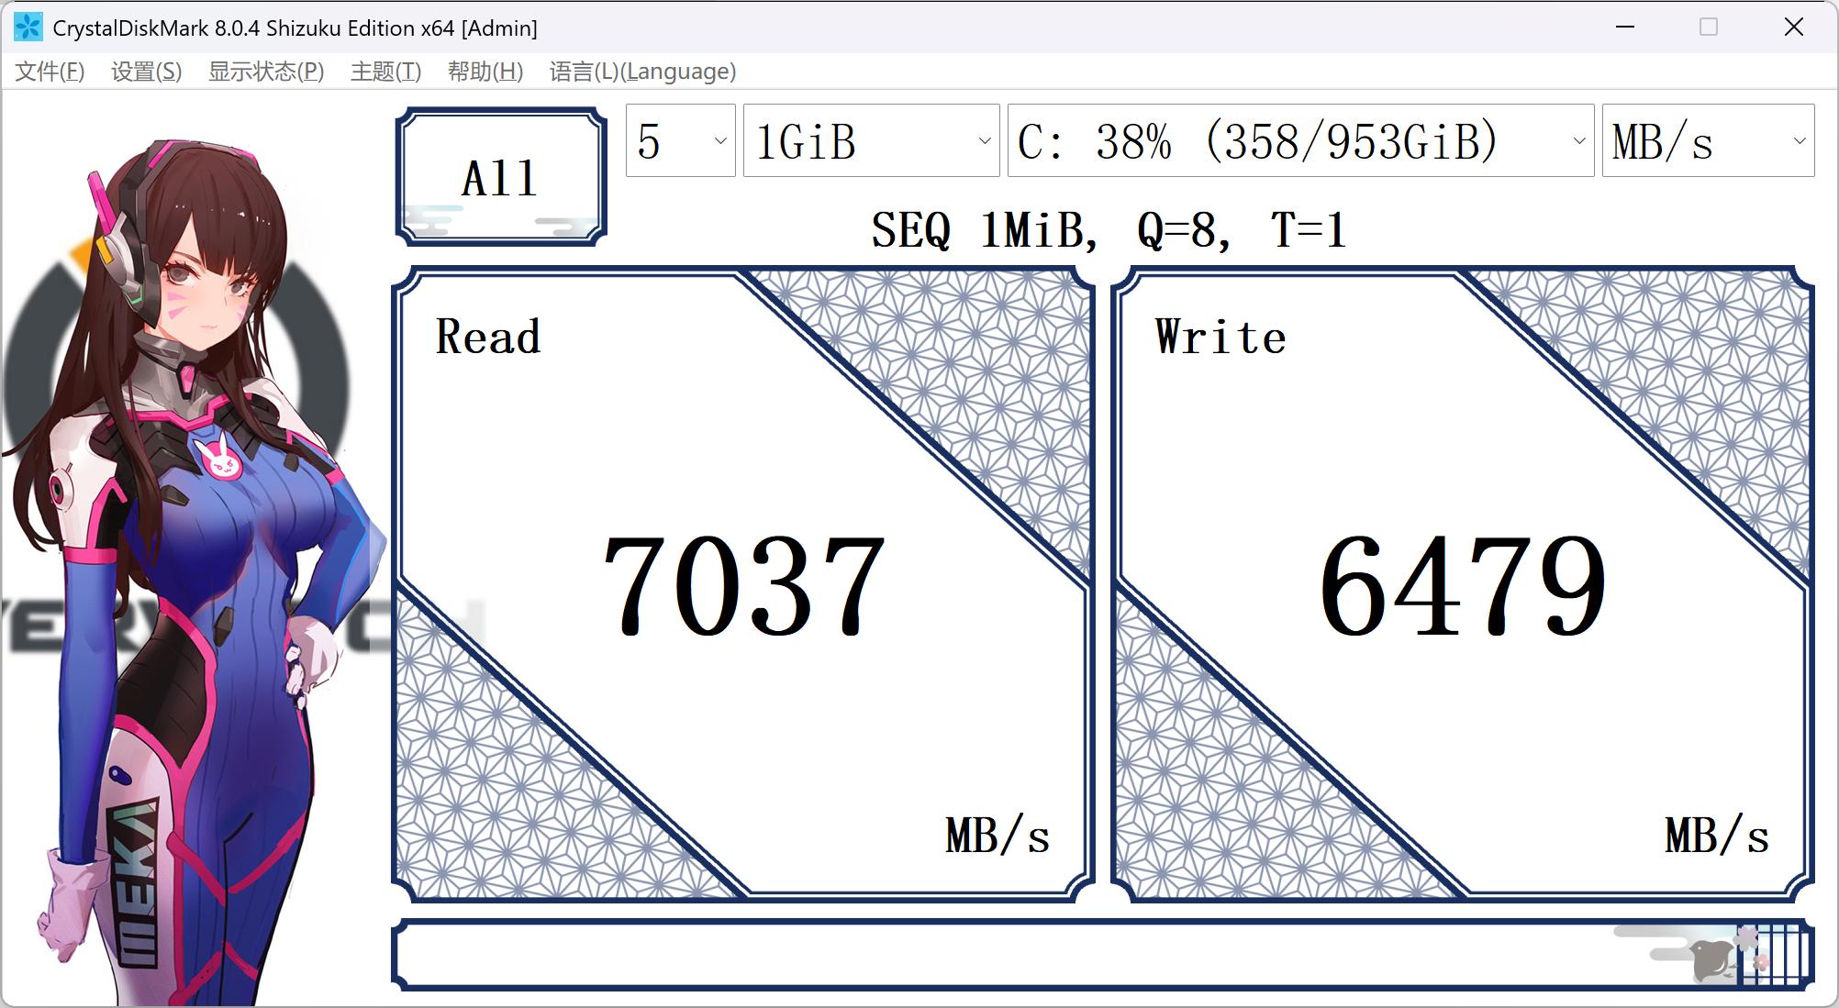Open the 主题(T) theme menu
This screenshot has width=1839, height=1008.
coord(385,72)
